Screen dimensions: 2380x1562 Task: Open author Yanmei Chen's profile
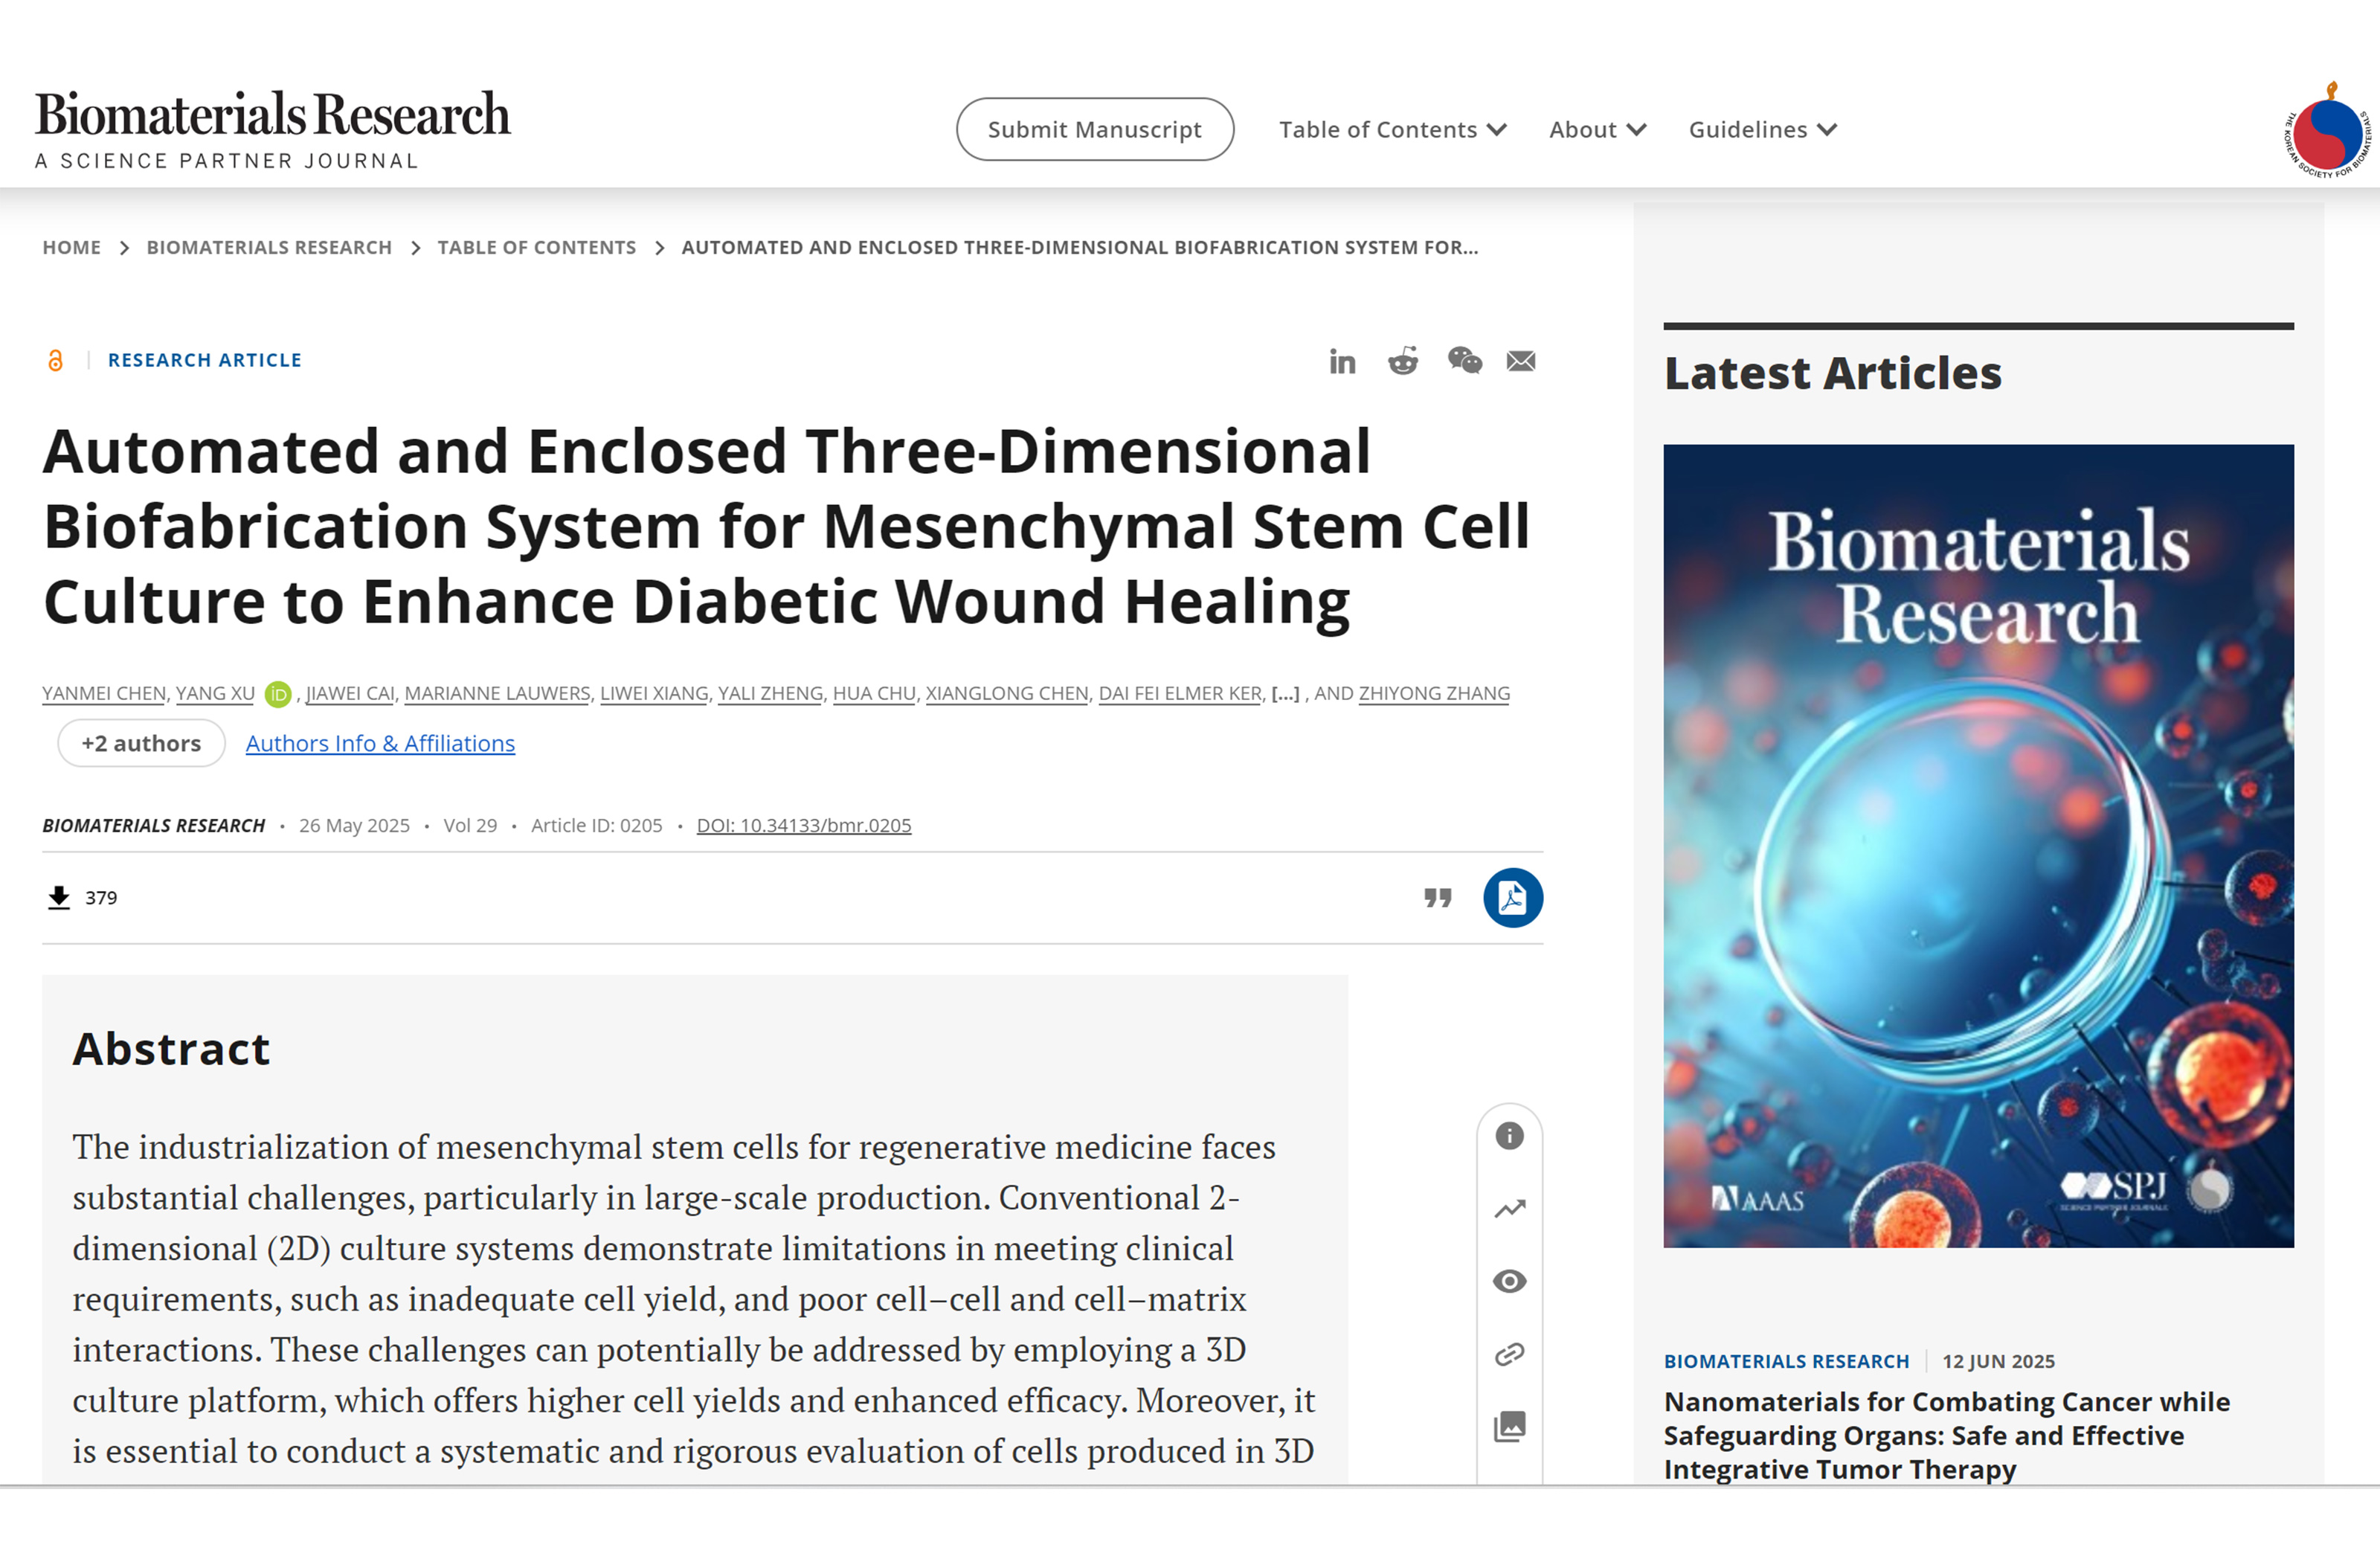click(104, 693)
